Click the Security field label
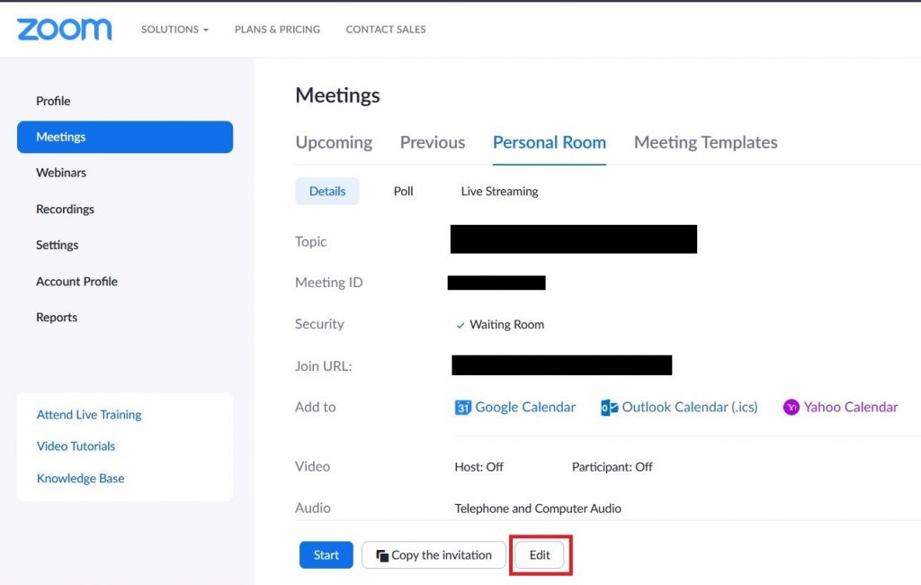The height and width of the screenshot is (585, 921). click(x=319, y=324)
